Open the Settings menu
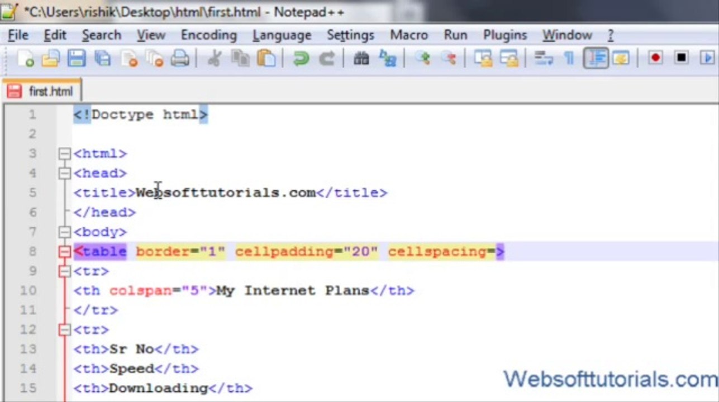 click(350, 35)
